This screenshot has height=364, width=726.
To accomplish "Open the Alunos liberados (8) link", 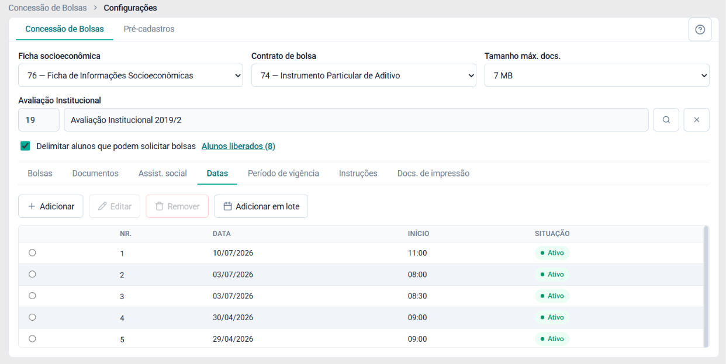I will point(238,146).
